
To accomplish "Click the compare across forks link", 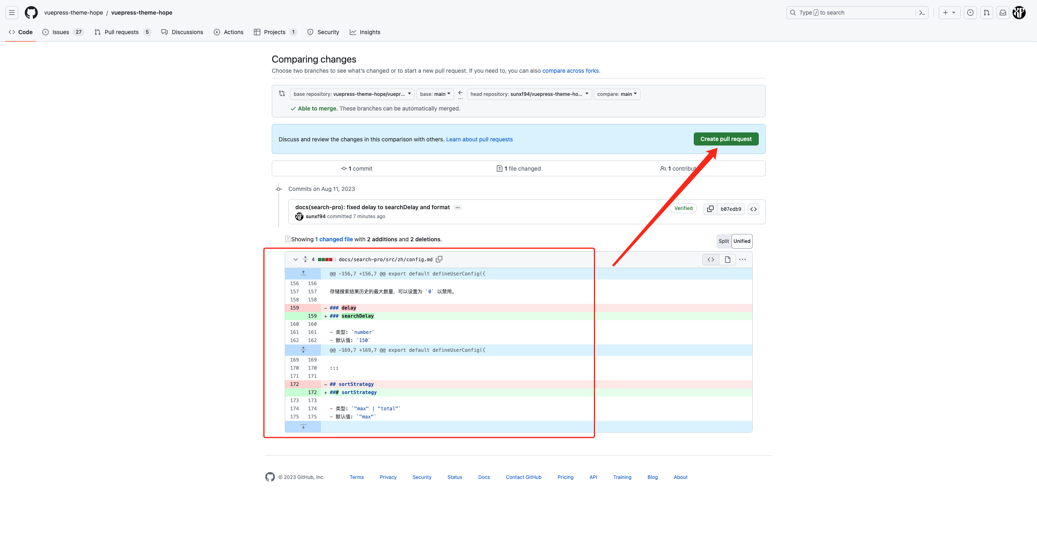I will click(570, 71).
